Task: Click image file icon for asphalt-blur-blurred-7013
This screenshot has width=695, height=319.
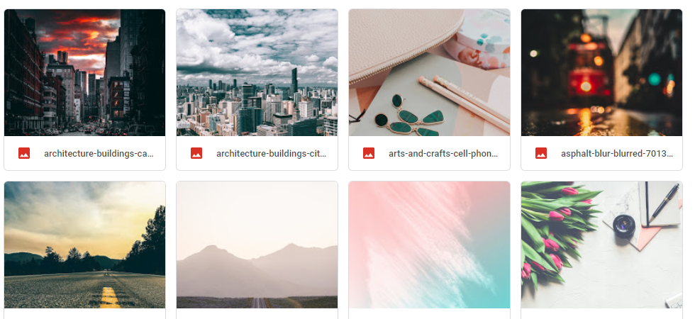Action: [541, 153]
